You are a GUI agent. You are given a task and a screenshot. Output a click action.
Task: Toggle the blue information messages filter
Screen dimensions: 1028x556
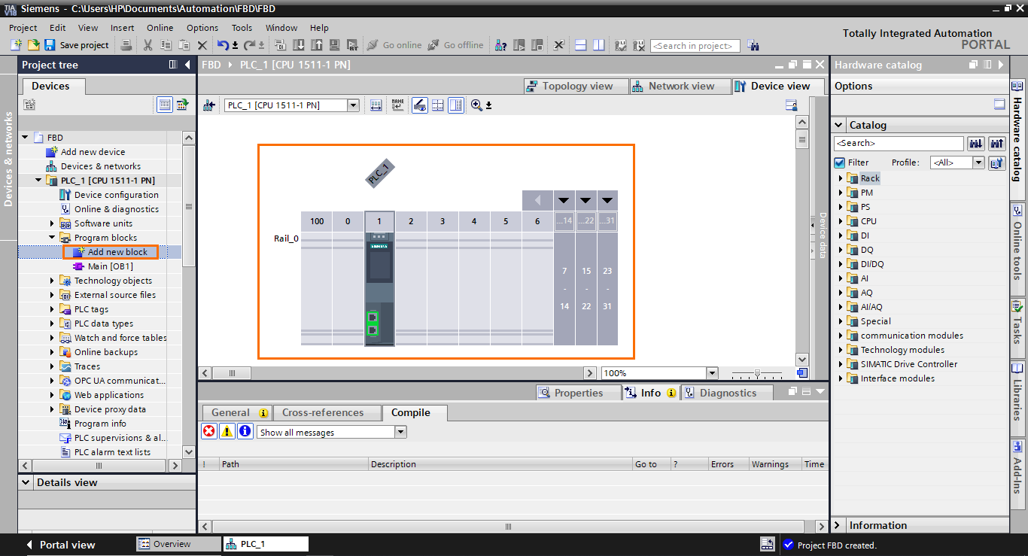point(245,431)
